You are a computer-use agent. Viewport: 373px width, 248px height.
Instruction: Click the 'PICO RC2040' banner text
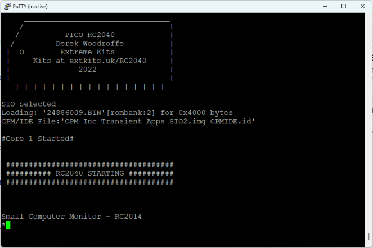click(x=89, y=35)
